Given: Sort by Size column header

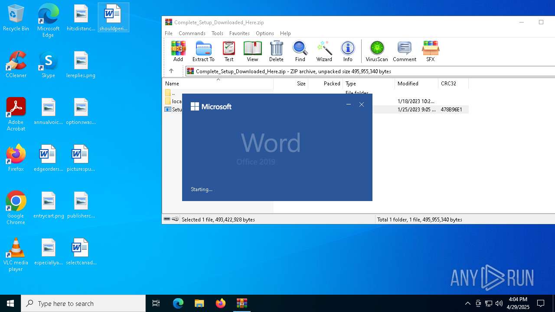Looking at the screenshot, I should 291,84.
